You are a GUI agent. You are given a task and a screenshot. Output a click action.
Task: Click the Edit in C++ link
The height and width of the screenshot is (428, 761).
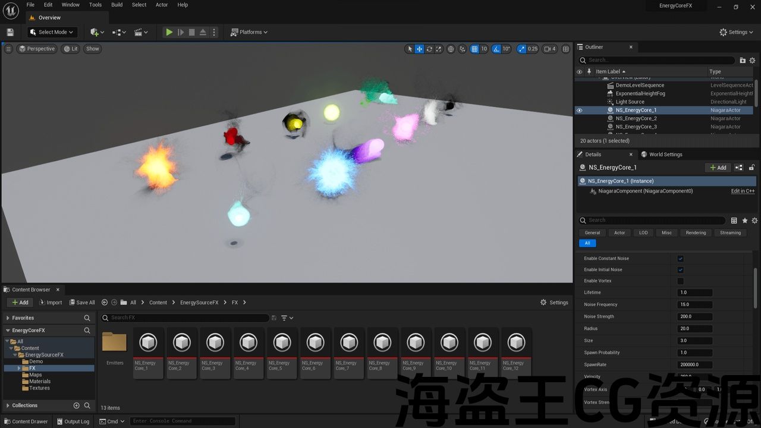point(742,191)
